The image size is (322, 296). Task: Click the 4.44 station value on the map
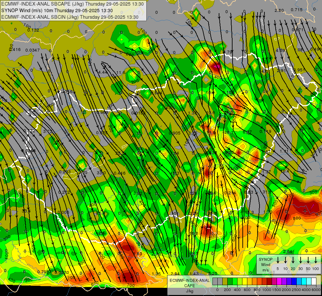[x=103, y=72]
